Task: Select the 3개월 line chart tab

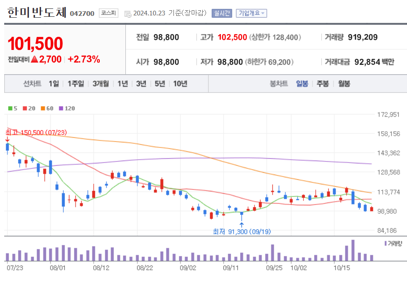Action: [x=101, y=84]
